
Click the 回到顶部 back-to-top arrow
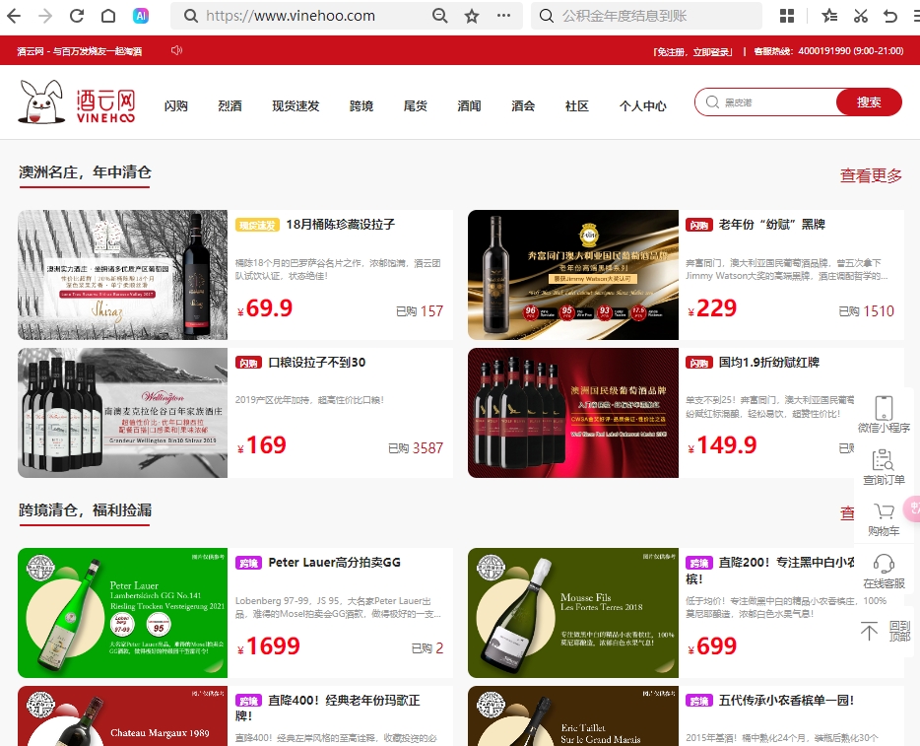click(868, 631)
